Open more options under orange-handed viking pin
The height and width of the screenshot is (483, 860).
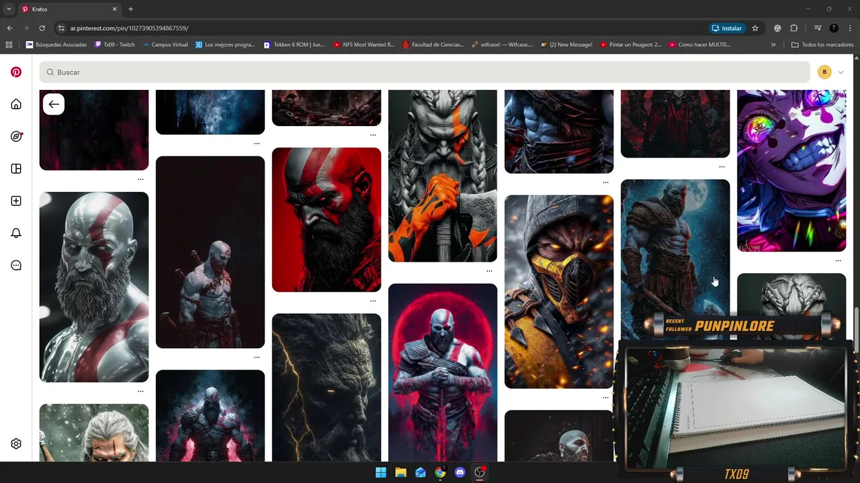[x=489, y=271]
